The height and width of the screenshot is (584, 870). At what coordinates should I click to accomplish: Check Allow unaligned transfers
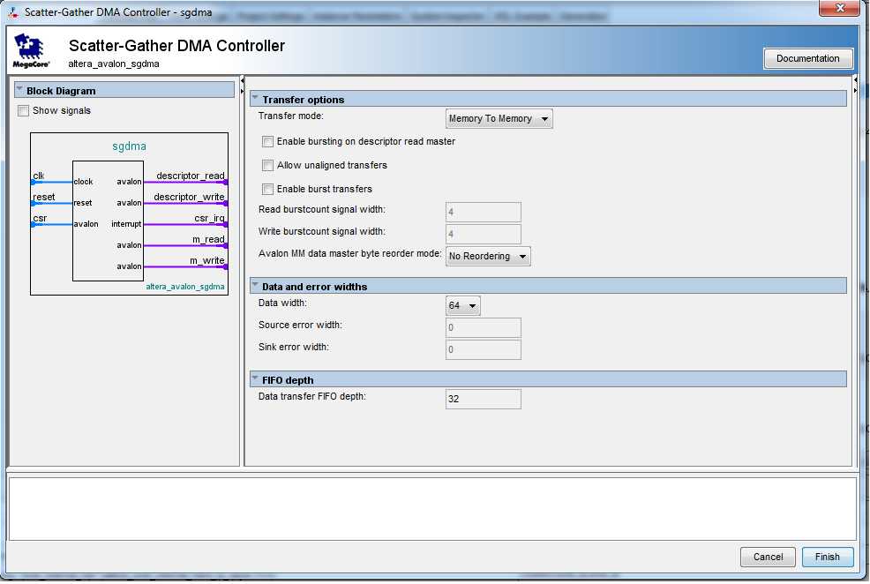(x=267, y=165)
